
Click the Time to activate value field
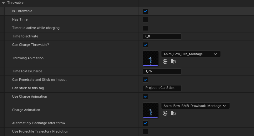click(x=162, y=36)
